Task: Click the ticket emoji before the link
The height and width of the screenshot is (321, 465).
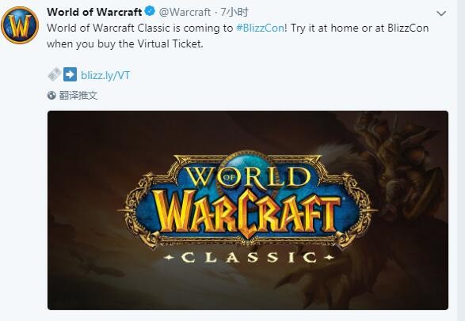Action: click(54, 74)
